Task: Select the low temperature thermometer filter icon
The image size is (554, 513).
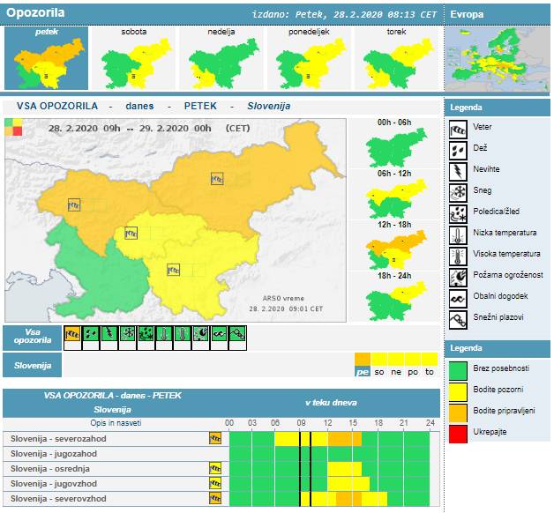Action: coord(164,334)
